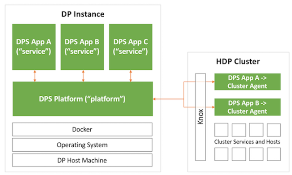This screenshot has height=175, width=292.
Task: Click the DP Host Machine box
Action: (82, 160)
